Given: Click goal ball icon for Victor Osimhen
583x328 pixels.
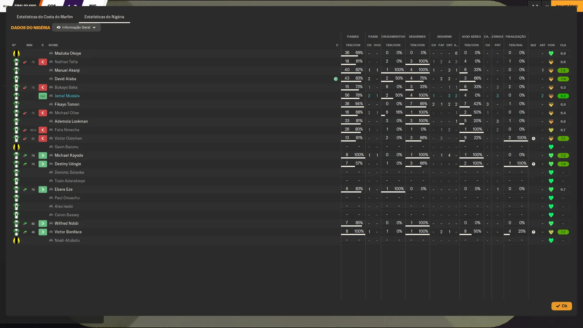Looking at the screenshot, I should (x=534, y=138).
